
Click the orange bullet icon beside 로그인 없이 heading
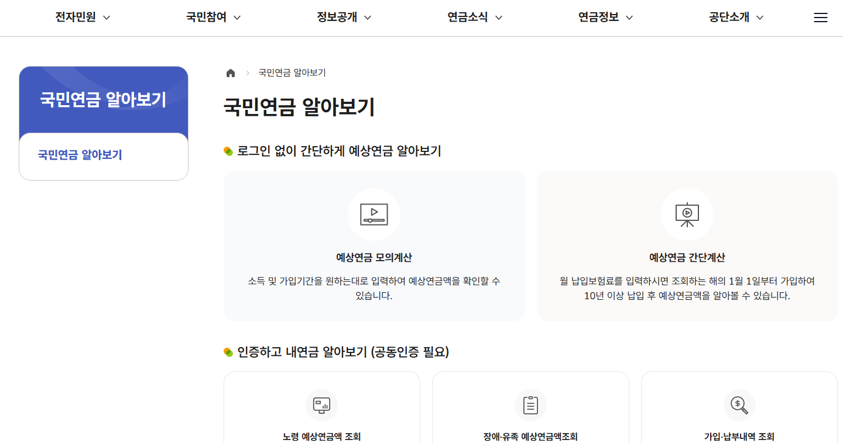(228, 151)
